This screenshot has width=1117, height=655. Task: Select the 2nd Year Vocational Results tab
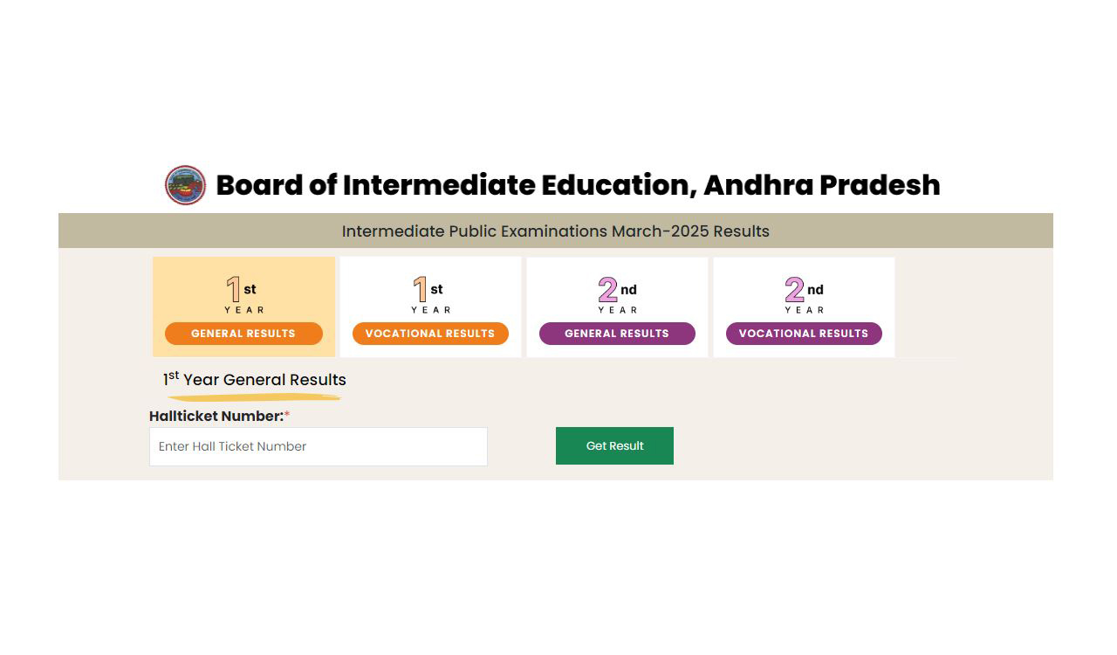804,307
